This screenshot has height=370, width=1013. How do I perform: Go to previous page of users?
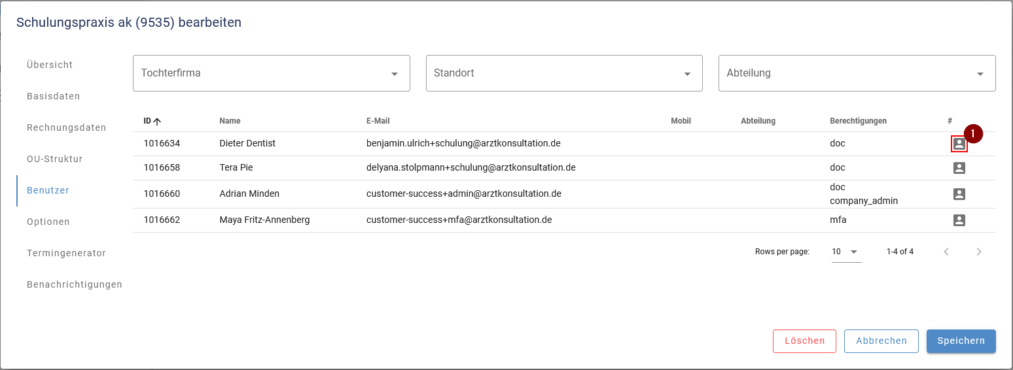point(946,252)
